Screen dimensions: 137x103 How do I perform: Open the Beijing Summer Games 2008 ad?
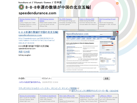[x=27, y=20]
